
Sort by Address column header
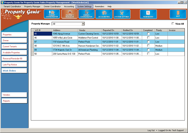pyautogui.click(x=65, y=30)
